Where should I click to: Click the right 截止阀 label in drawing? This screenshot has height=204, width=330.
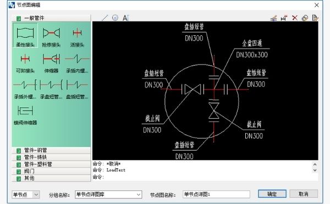pyautogui.click(x=254, y=124)
